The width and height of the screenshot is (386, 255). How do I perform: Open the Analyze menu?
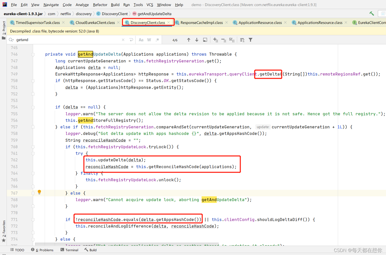(82, 5)
